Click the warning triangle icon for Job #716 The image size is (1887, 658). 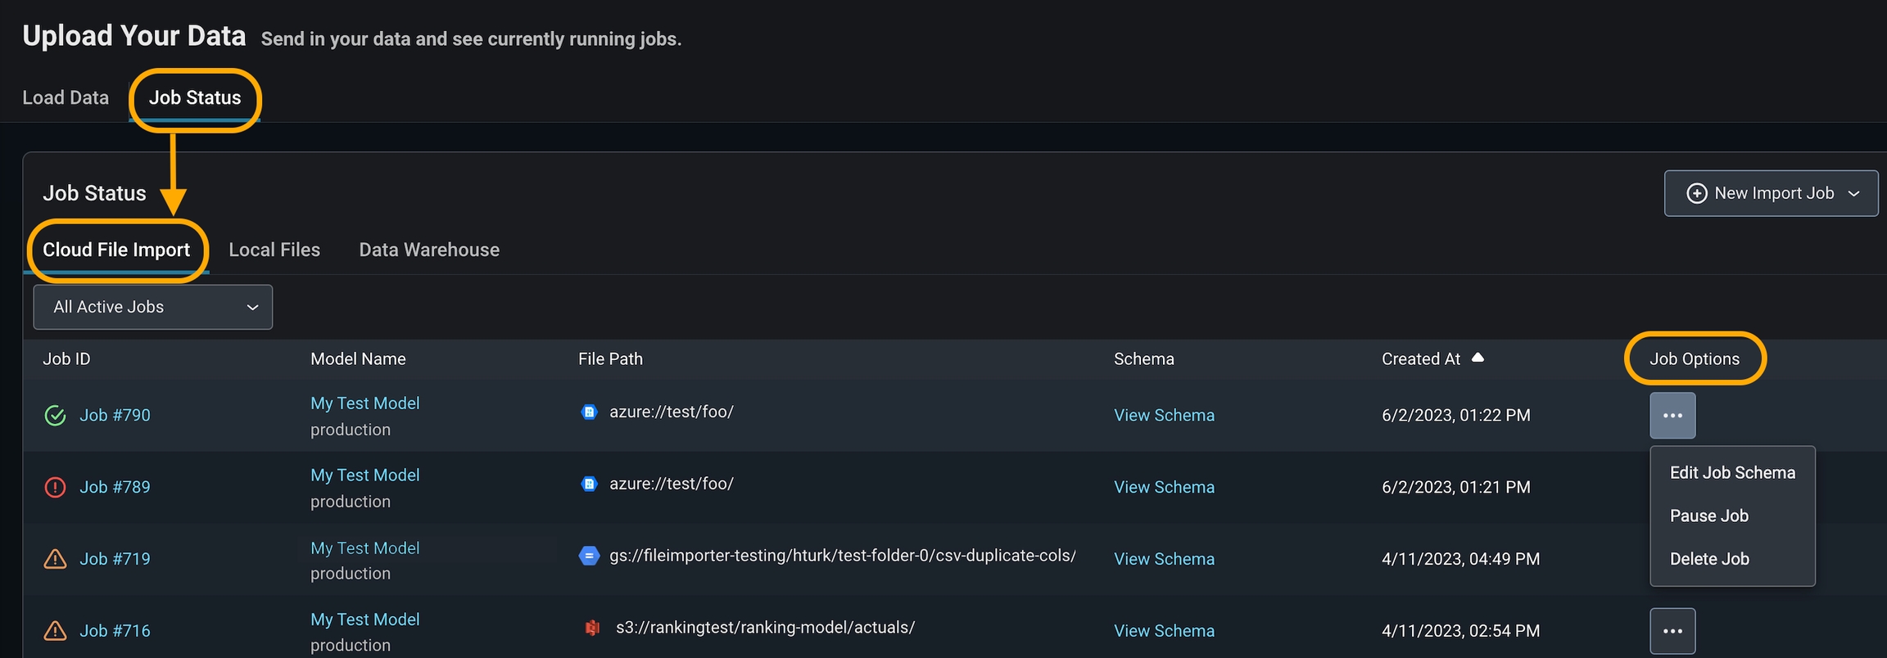(55, 631)
